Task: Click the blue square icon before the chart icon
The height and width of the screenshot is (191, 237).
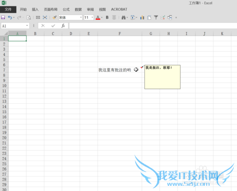Action: [x=133, y=18]
